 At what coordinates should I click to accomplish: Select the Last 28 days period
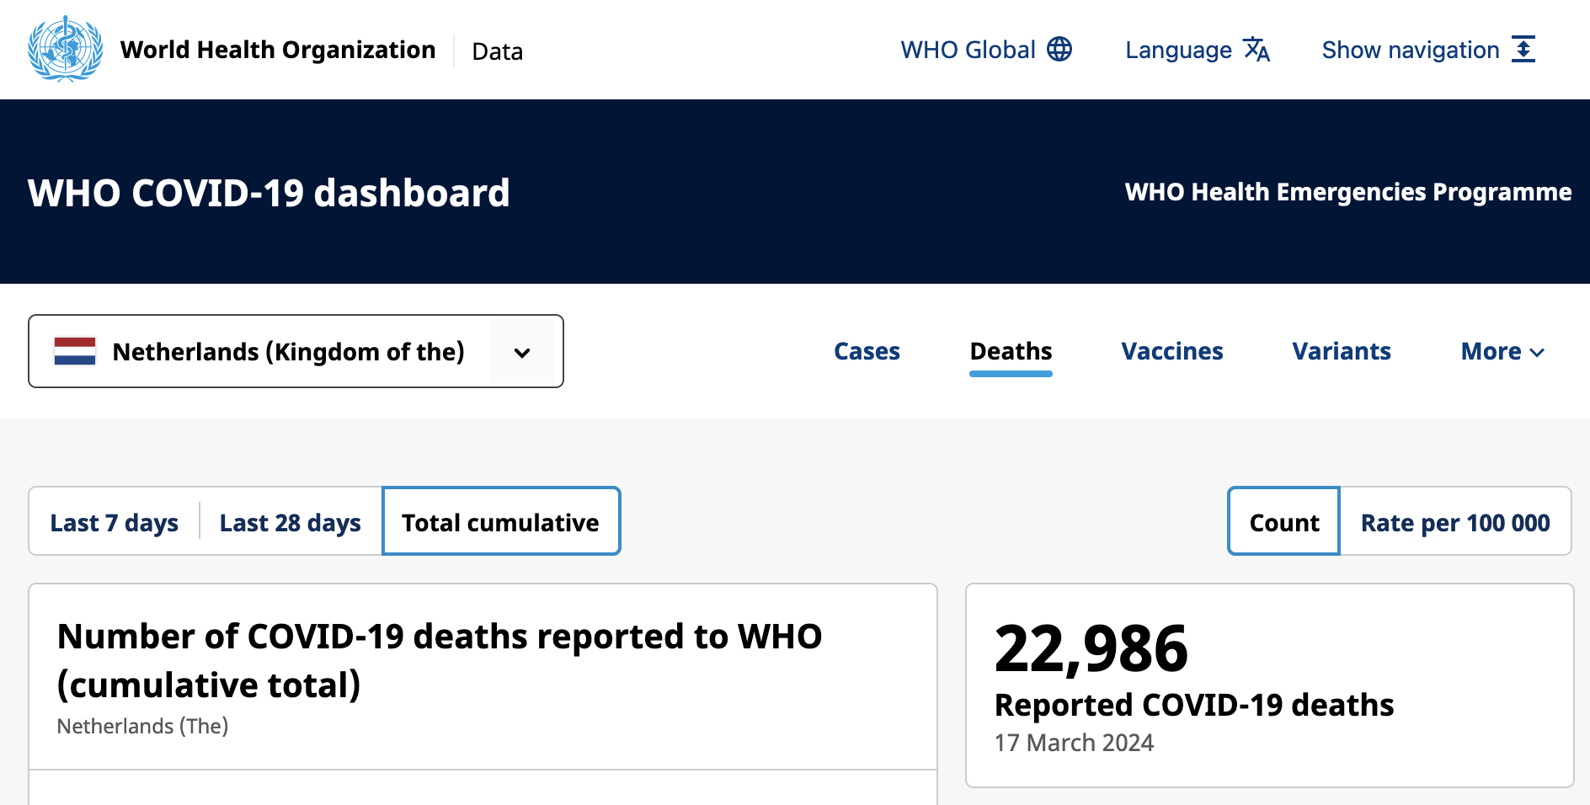click(291, 523)
